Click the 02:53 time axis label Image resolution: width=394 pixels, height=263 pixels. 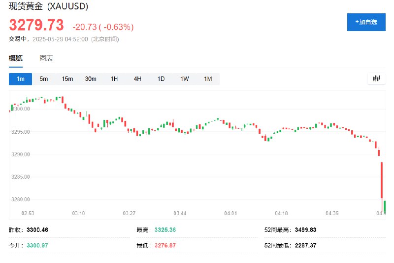click(28, 214)
